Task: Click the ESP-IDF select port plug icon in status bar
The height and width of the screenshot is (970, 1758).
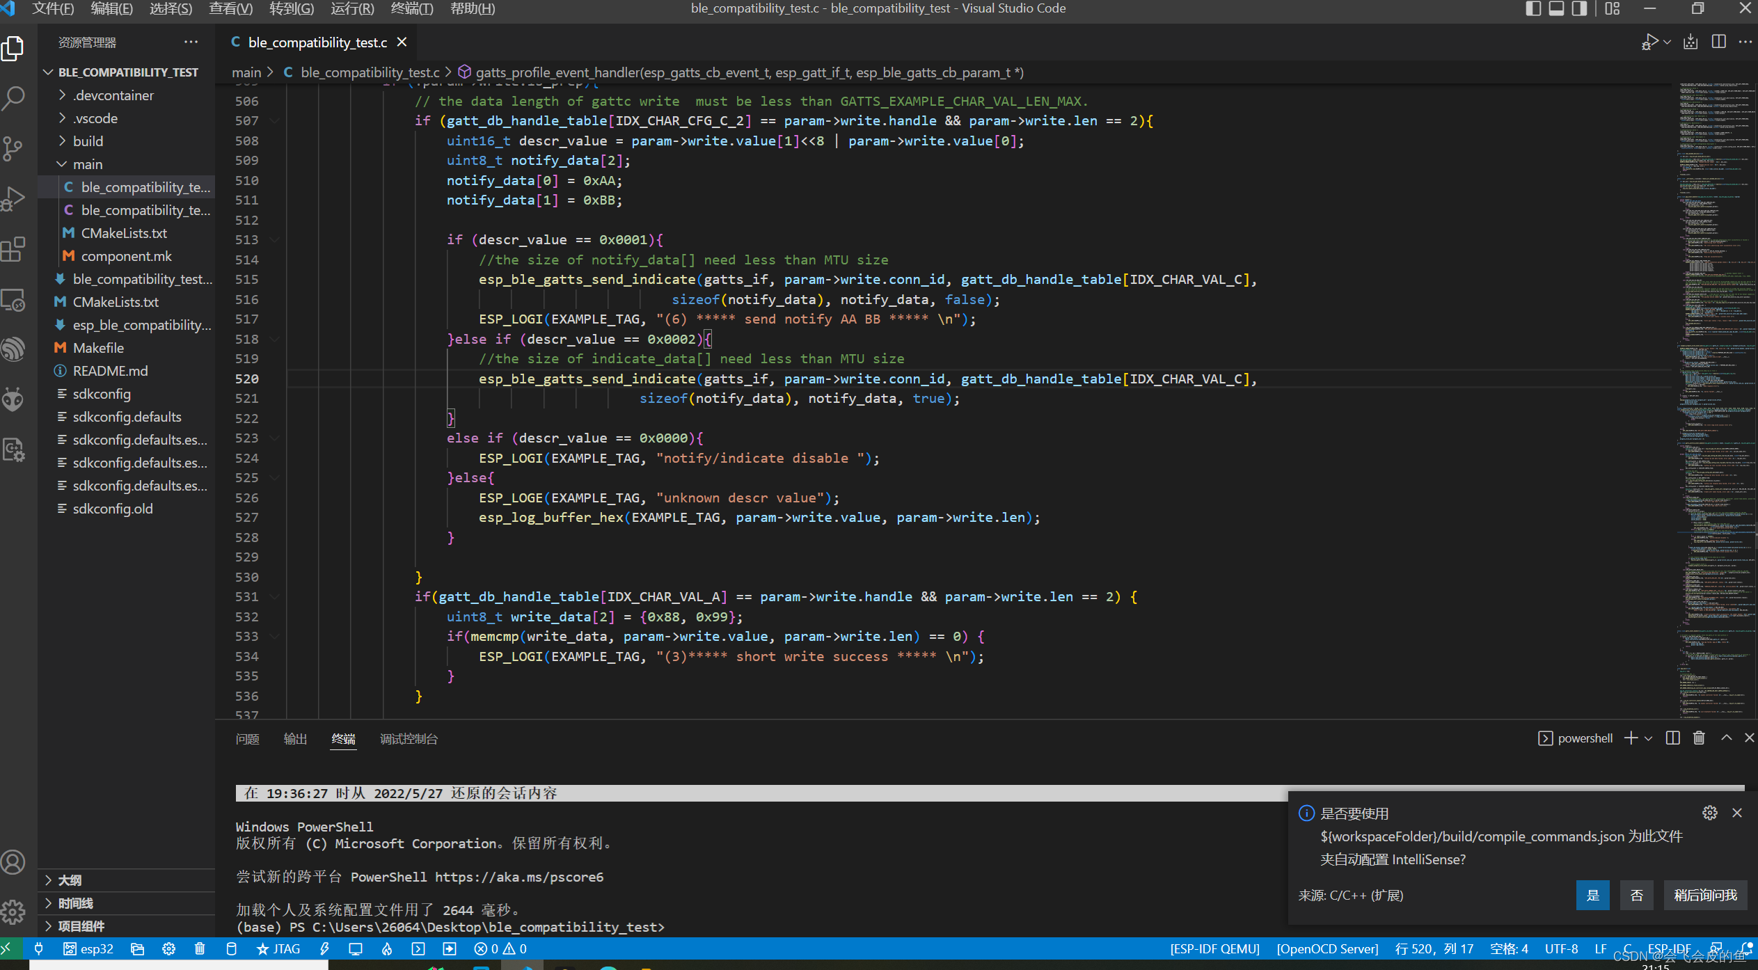Action: point(39,948)
